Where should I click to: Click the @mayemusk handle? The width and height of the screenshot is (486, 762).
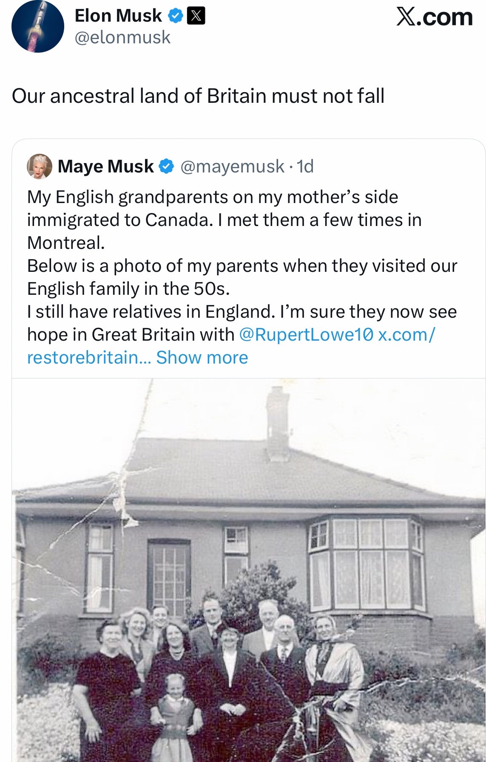click(232, 166)
